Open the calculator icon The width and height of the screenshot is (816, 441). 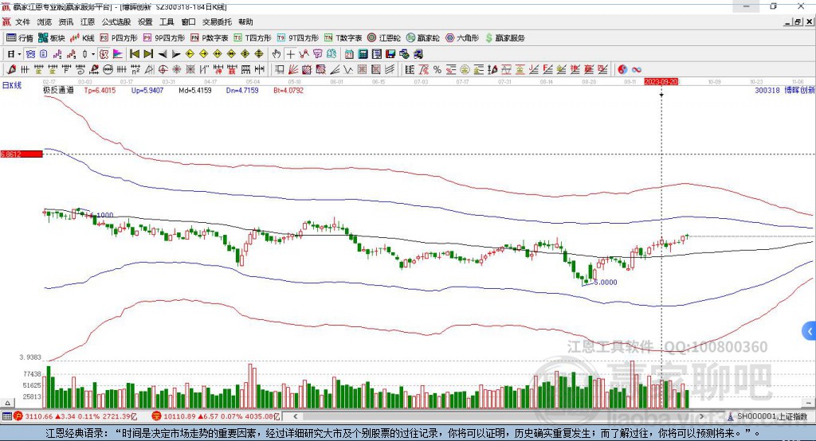point(363,54)
